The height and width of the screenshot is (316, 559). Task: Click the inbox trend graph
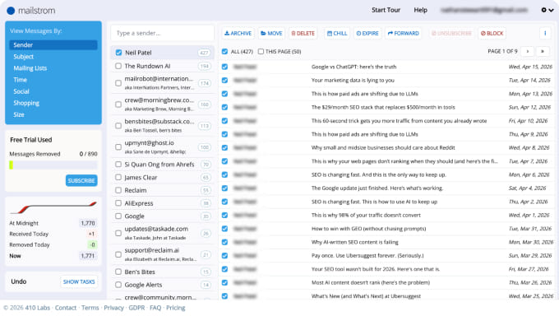coord(53,207)
